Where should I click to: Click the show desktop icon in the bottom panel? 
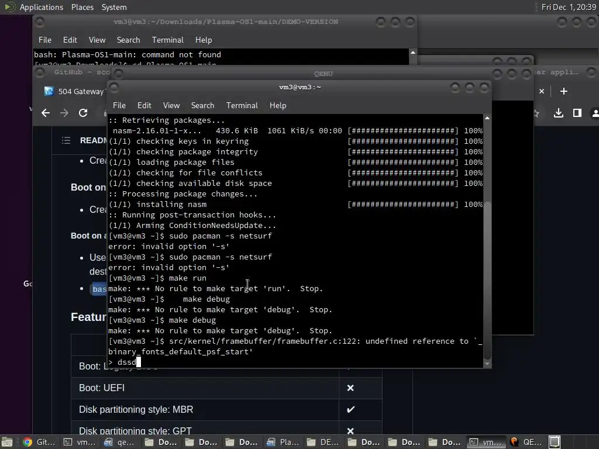(7, 442)
